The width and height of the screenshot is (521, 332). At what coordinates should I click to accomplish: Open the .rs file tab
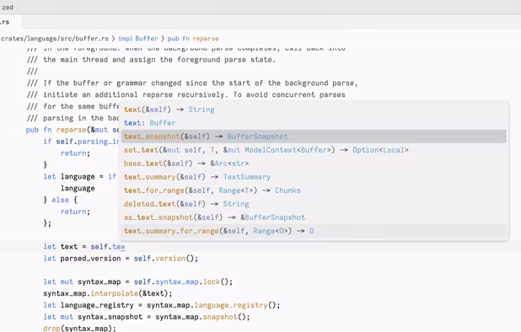click(x=10, y=22)
